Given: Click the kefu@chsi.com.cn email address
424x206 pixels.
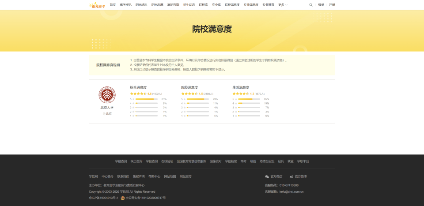Looking at the screenshot, I should 291,192.
